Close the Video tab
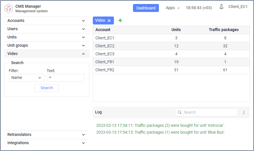The height and width of the screenshot is (151, 254). click(109, 21)
